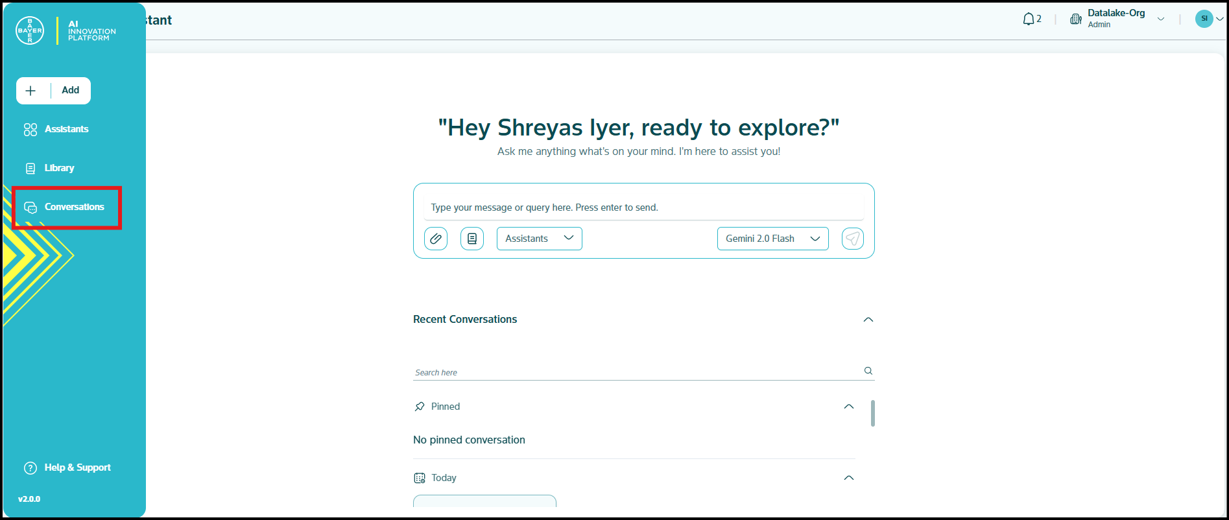Click the library document icon in message box
1229x520 pixels.
click(472, 239)
